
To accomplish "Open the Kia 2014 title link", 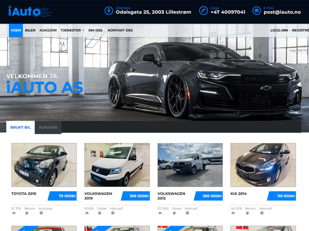I will pyautogui.click(x=239, y=193).
